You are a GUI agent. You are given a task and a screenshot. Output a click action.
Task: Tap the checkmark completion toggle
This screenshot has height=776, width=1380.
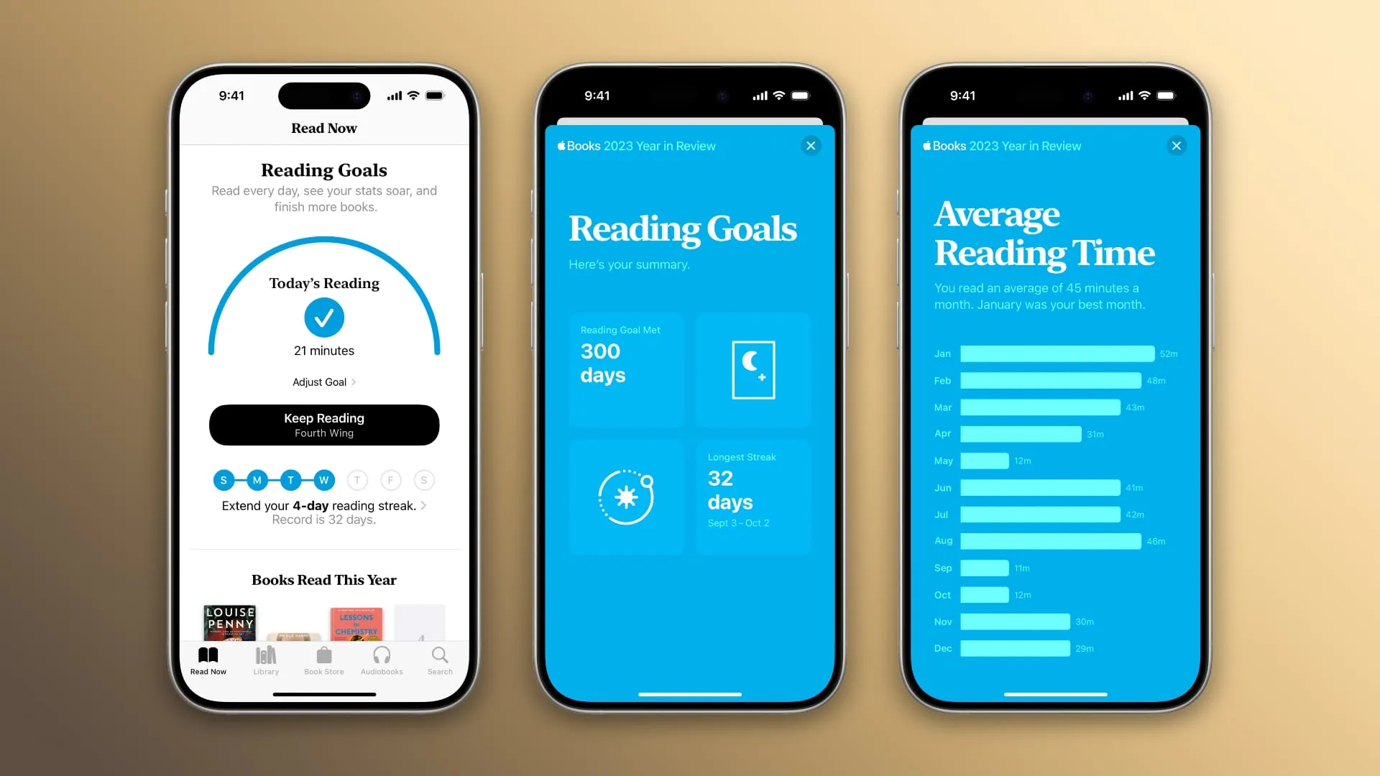click(324, 318)
